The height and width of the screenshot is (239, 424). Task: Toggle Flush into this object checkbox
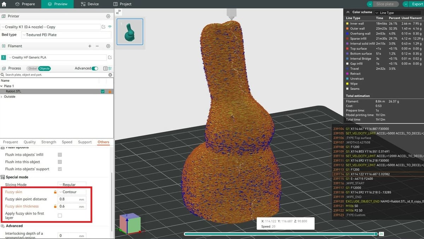coord(60,162)
